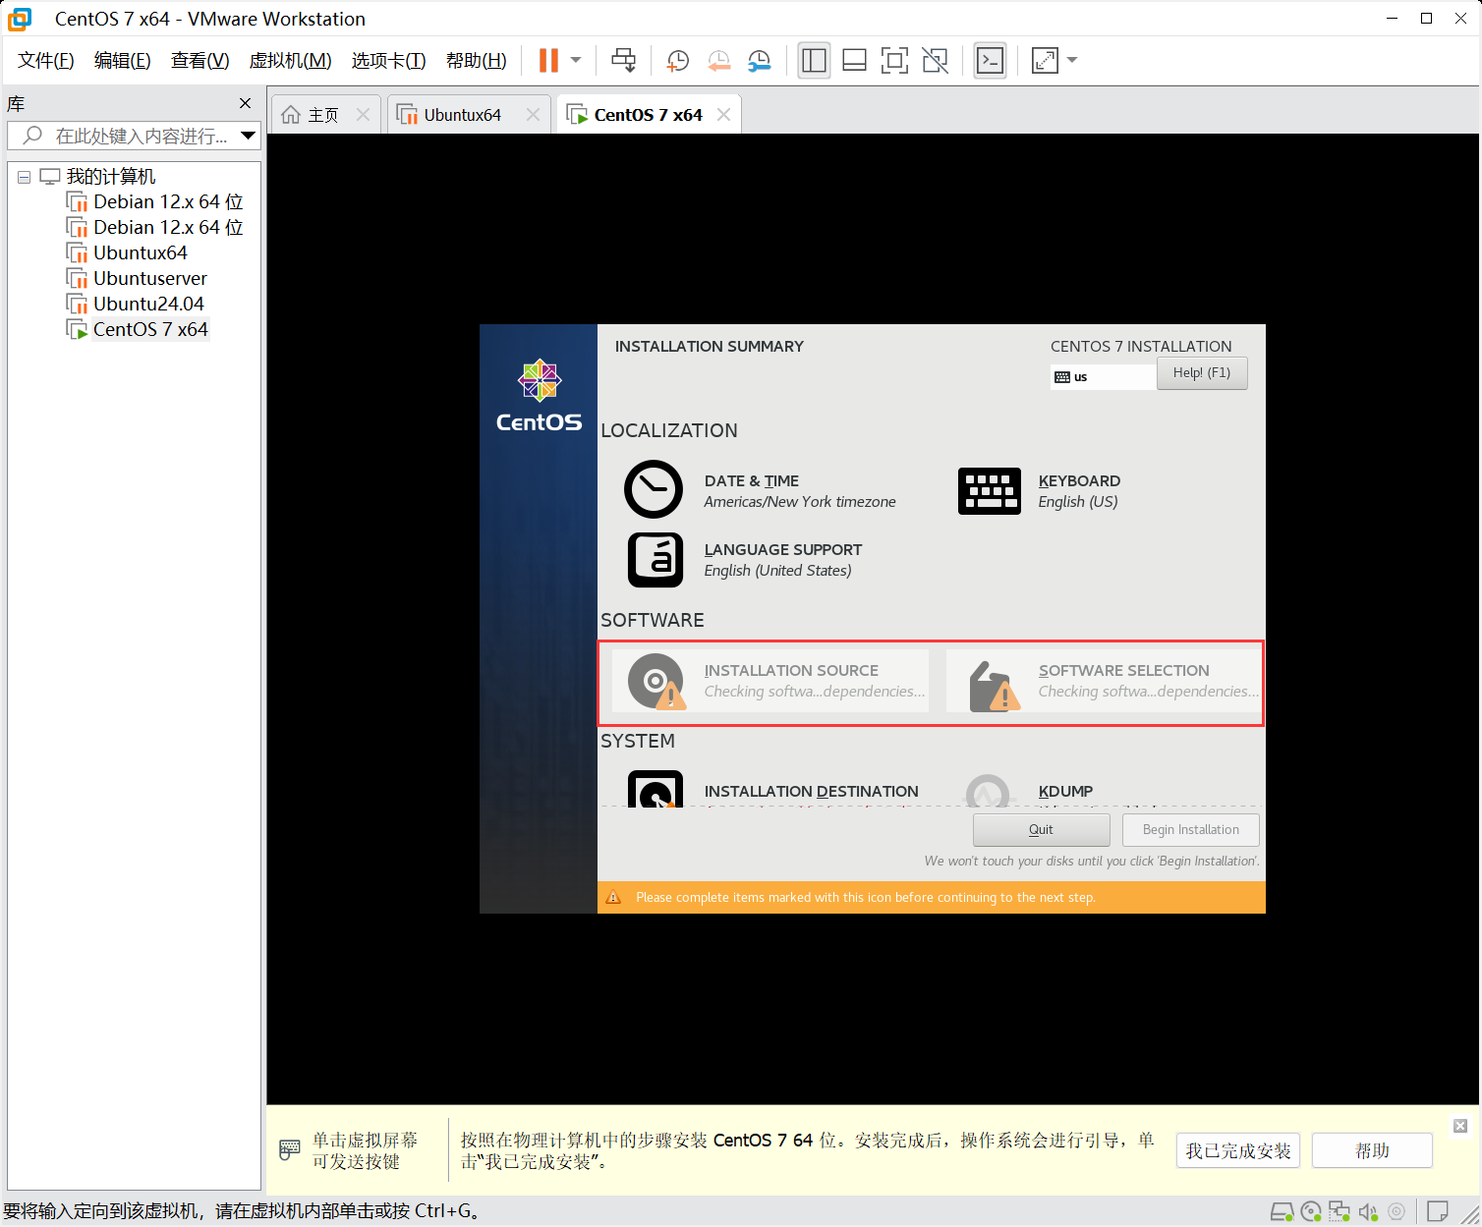
Task: Click Send Ctrl+Alt+Del toolbar icon
Action: point(623,60)
